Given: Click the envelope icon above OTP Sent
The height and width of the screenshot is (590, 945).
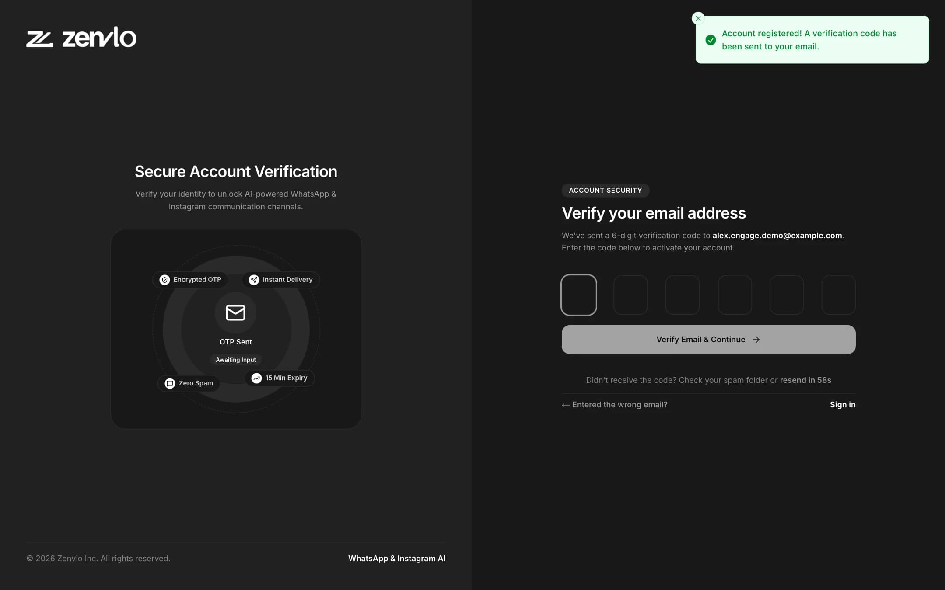Looking at the screenshot, I should [x=235, y=312].
